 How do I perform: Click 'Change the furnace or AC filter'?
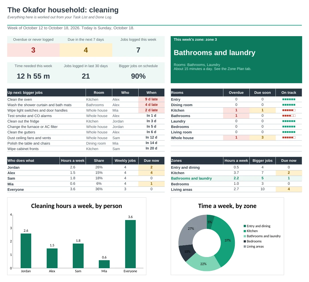(x=33, y=127)
